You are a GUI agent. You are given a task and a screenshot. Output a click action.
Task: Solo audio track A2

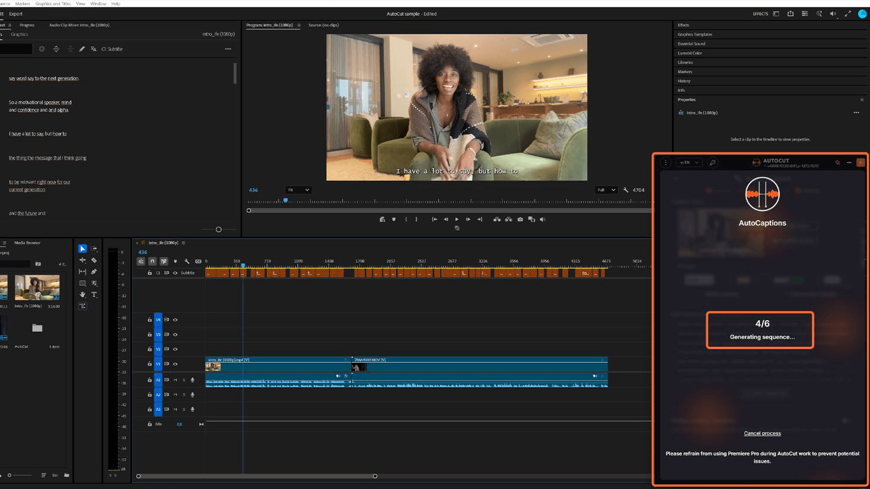coord(184,395)
